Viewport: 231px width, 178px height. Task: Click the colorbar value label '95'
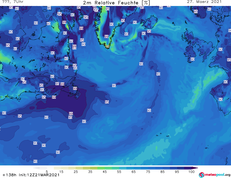click(x=177, y=172)
